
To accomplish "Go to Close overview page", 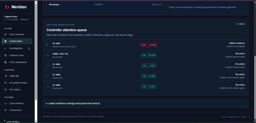I will click(x=17, y=34).
